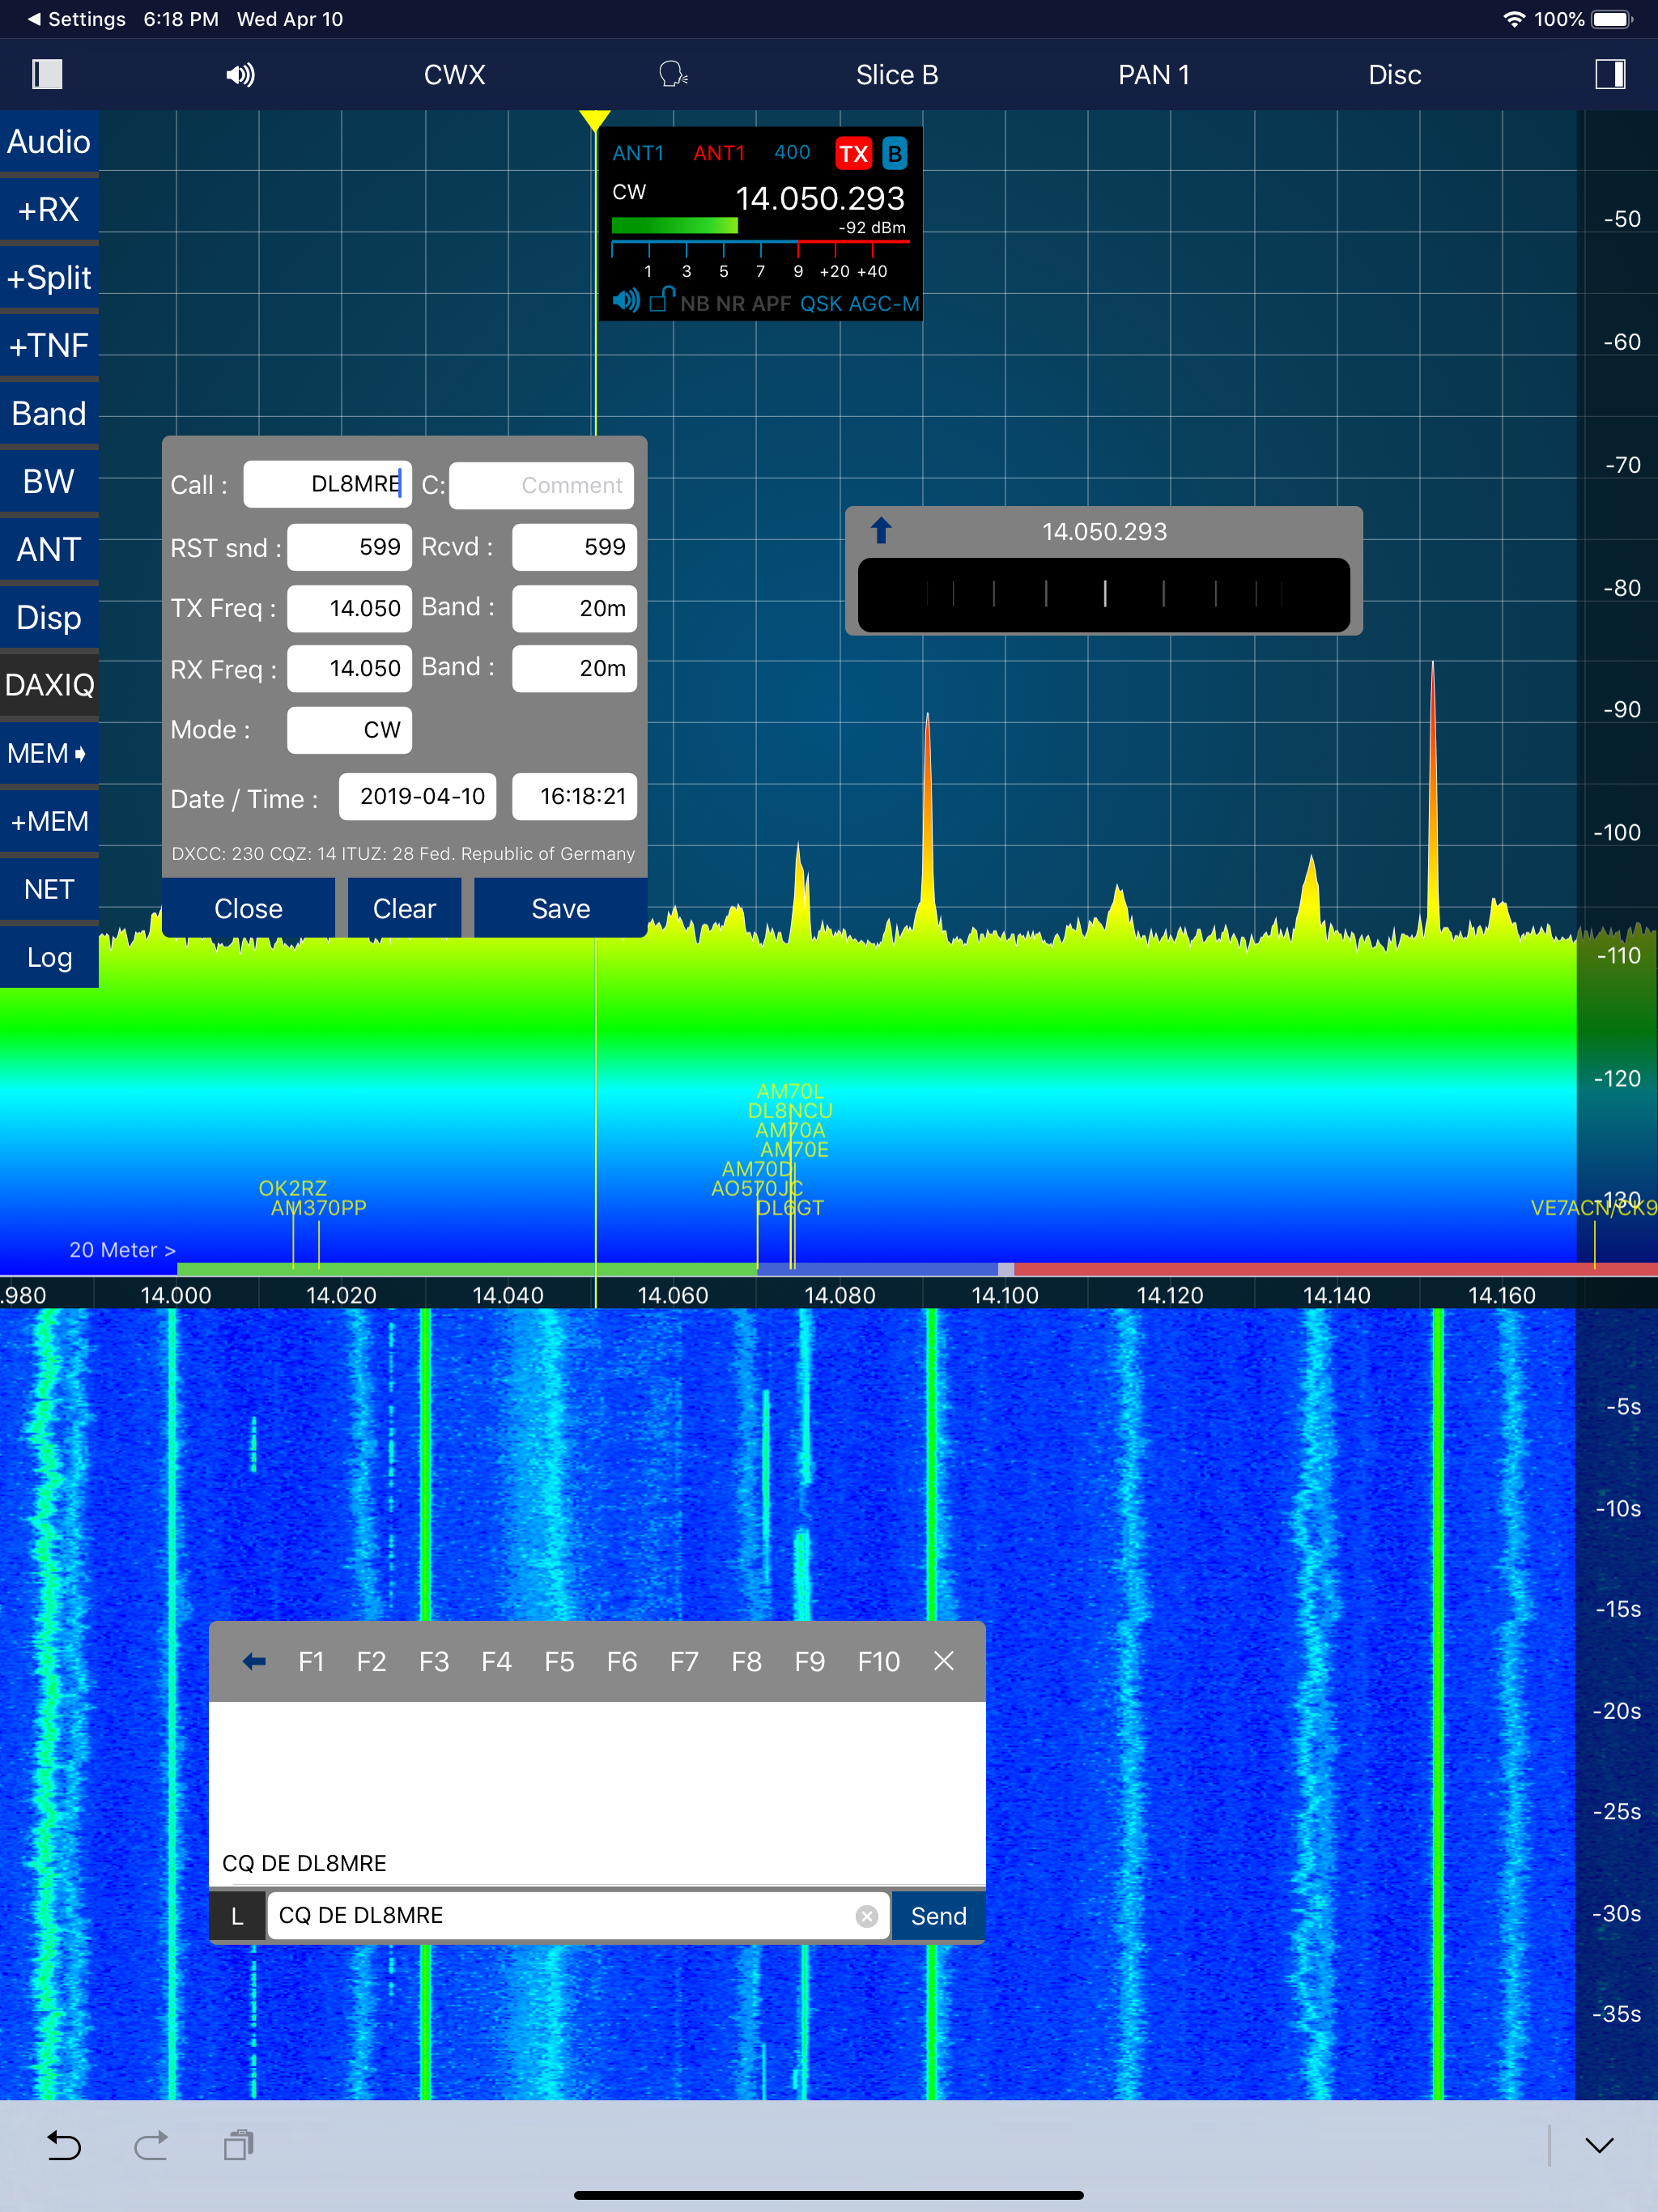Open MEM memory list
This screenshot has width=1658, height=2212.
pyautogui.click(x=49, y=754)
